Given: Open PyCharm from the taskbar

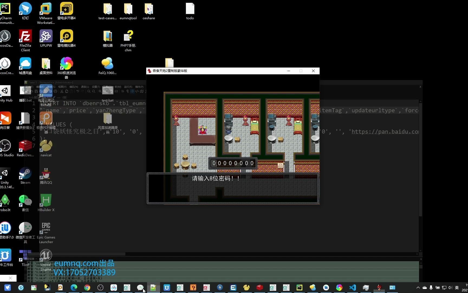Looking at the screenshot, I should (x=299, y=288).
